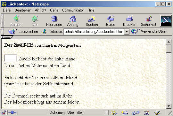Open the Communicator menu
Image resolution: width=173 pixels, height=116 pixels.
[x=73, y=10]
